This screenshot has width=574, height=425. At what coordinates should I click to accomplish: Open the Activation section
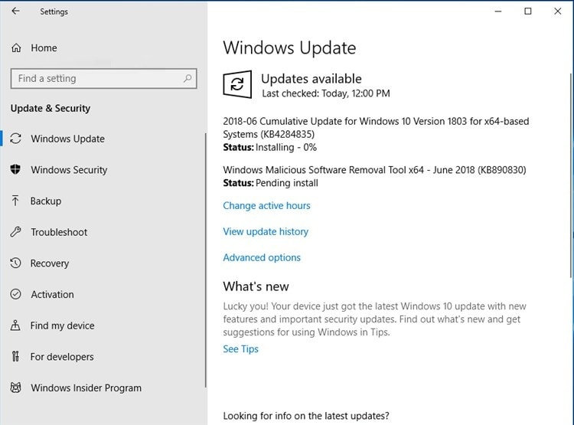click(x=52, y=295)
